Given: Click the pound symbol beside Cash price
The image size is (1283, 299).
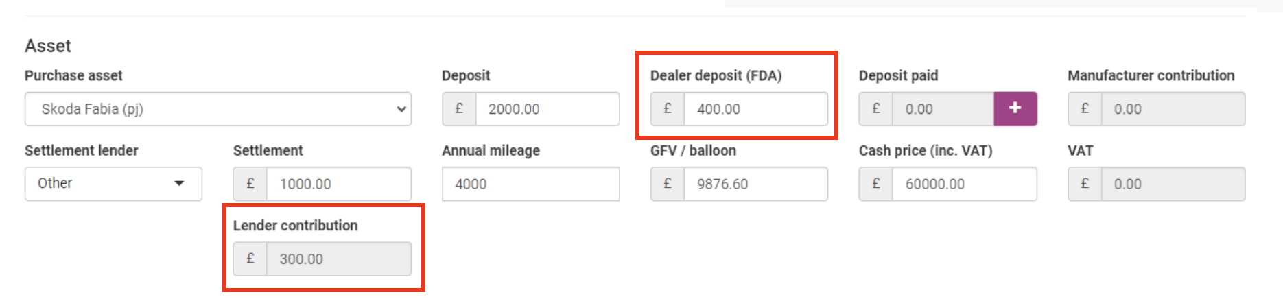Looking at the screenshot, I should 876,184.
